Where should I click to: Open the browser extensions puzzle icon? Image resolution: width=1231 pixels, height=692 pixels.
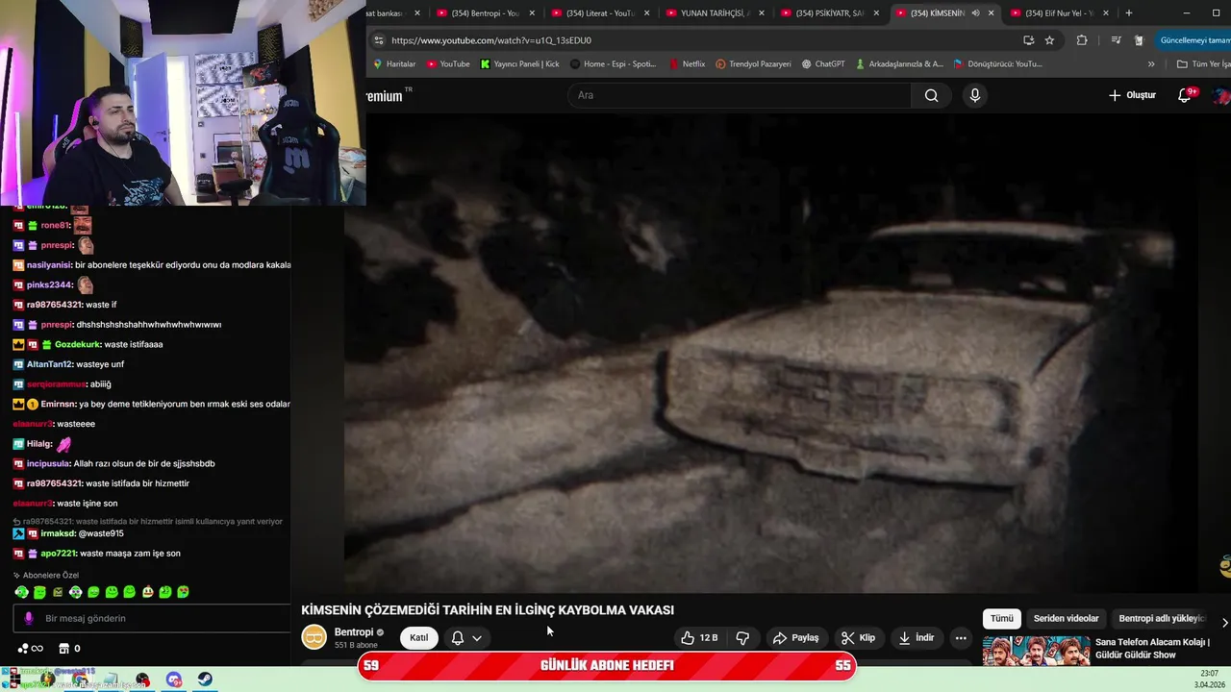tap(1082, 40)
